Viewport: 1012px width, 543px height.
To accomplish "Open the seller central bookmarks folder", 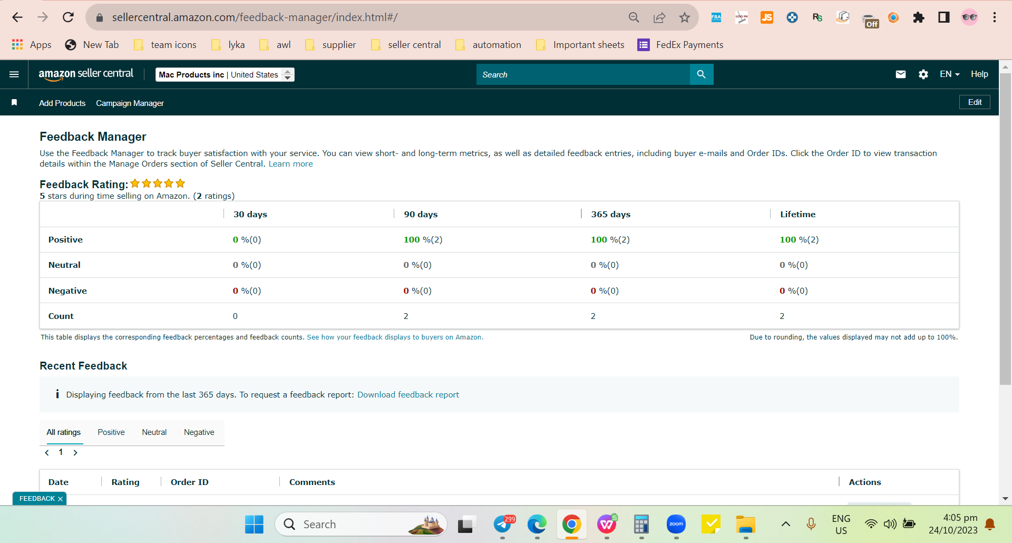I will [x=406, y=45].
